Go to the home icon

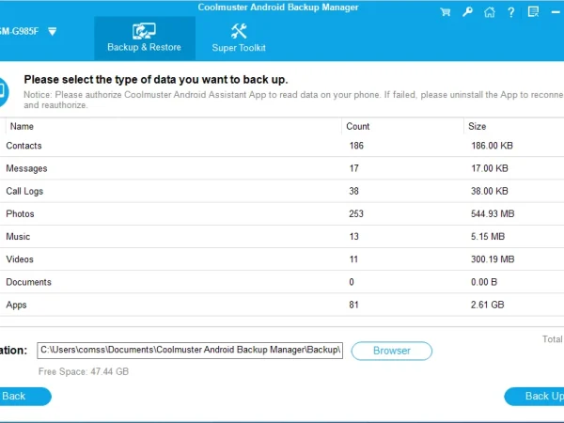coord(490,12)
